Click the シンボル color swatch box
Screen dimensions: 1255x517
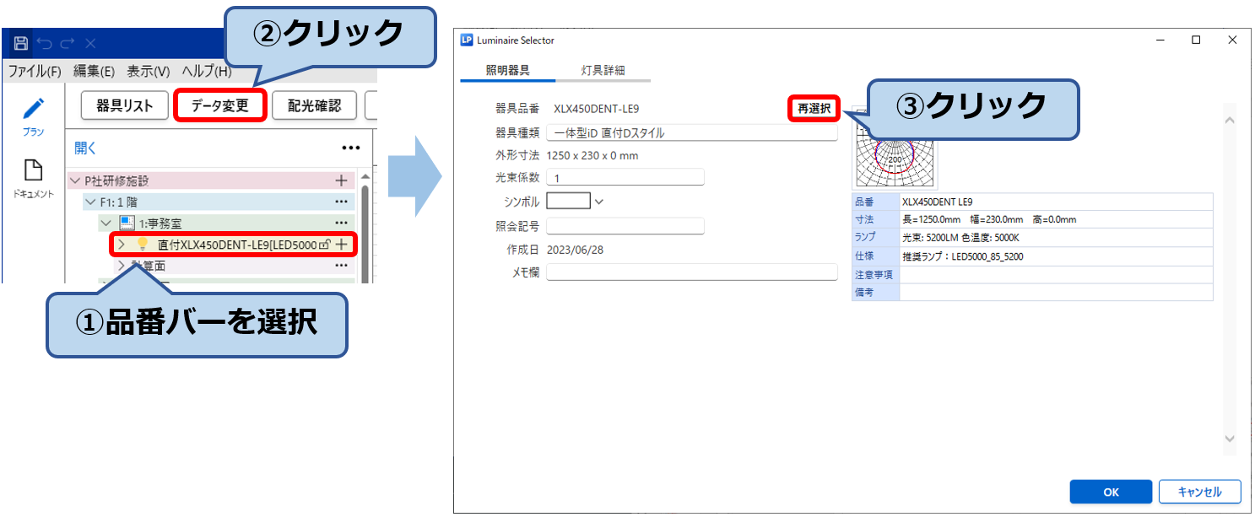(x=568, y=202)
